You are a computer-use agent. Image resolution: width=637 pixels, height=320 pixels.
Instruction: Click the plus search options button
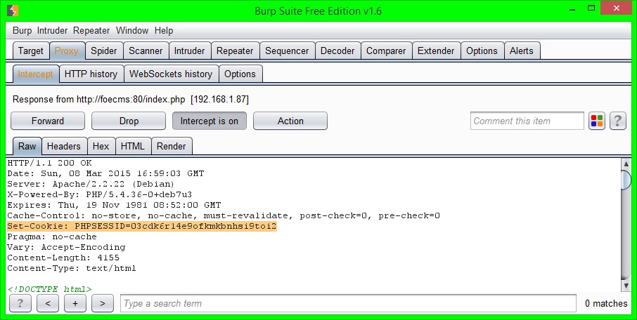[75, 303]
